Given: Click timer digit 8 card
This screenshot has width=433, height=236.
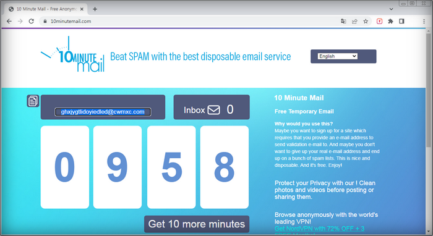Looking at the screenshot, I should 225,167.
